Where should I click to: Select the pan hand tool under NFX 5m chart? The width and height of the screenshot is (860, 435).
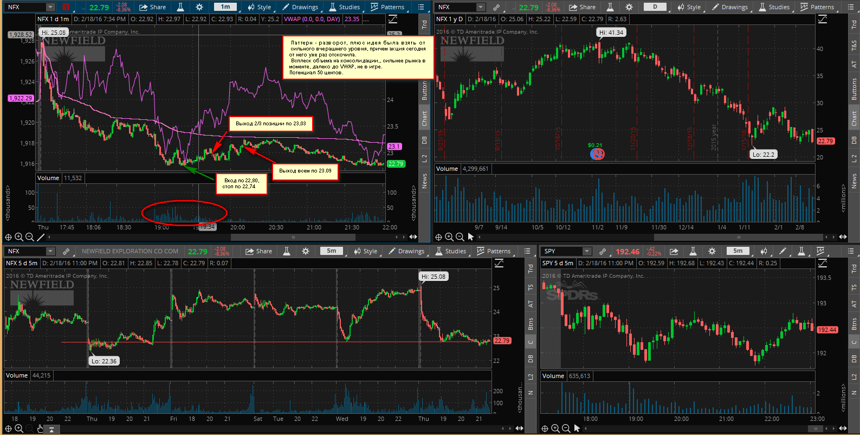coord(41,428)
